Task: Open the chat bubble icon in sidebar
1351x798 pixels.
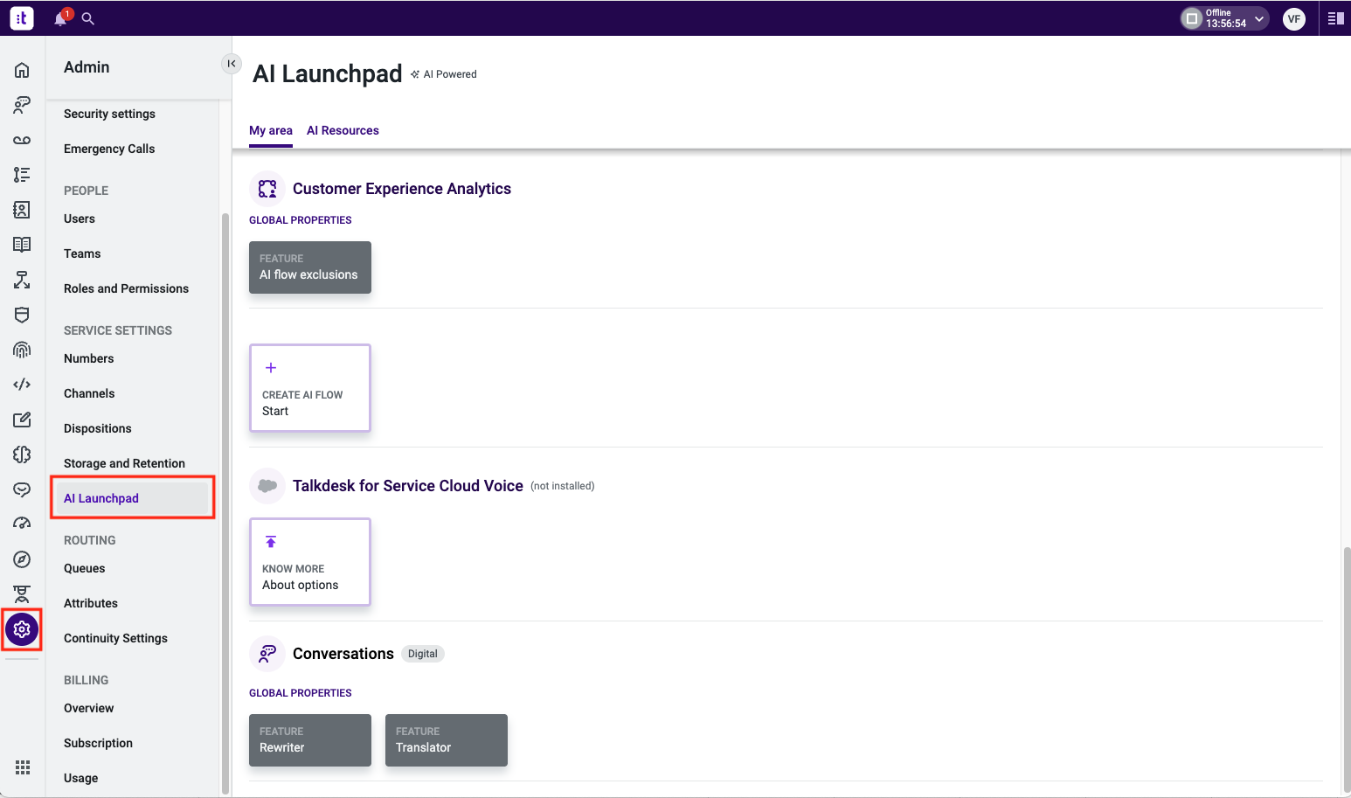Action: pyautogui.click(x=22, y=489)
